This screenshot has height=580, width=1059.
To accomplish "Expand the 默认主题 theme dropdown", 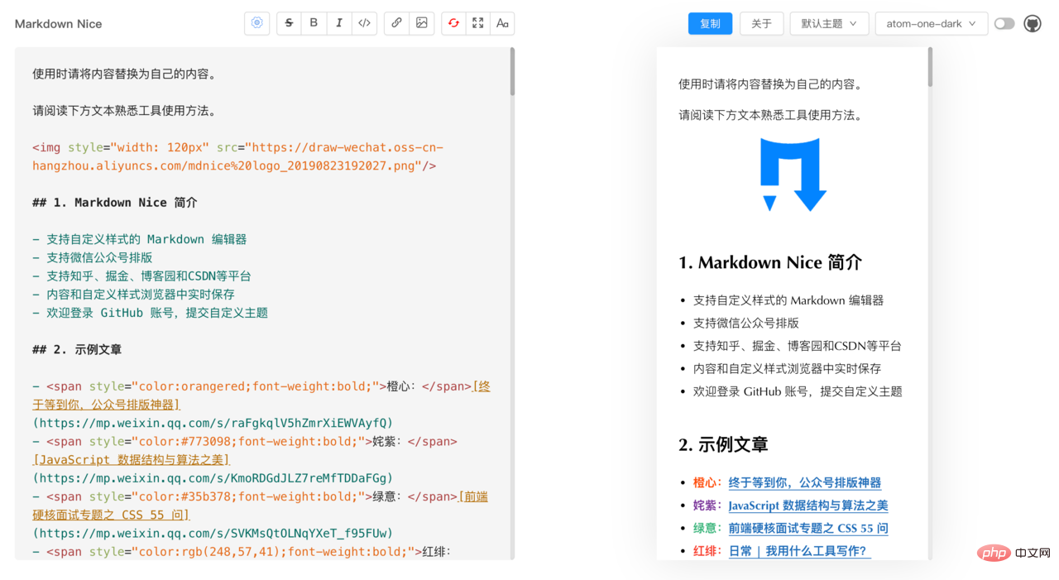I will 829,24.
